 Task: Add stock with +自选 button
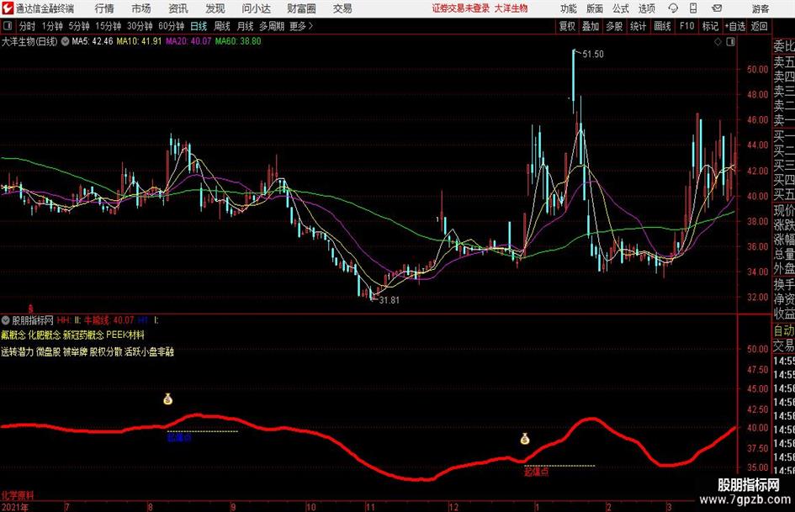click(735, 26)
